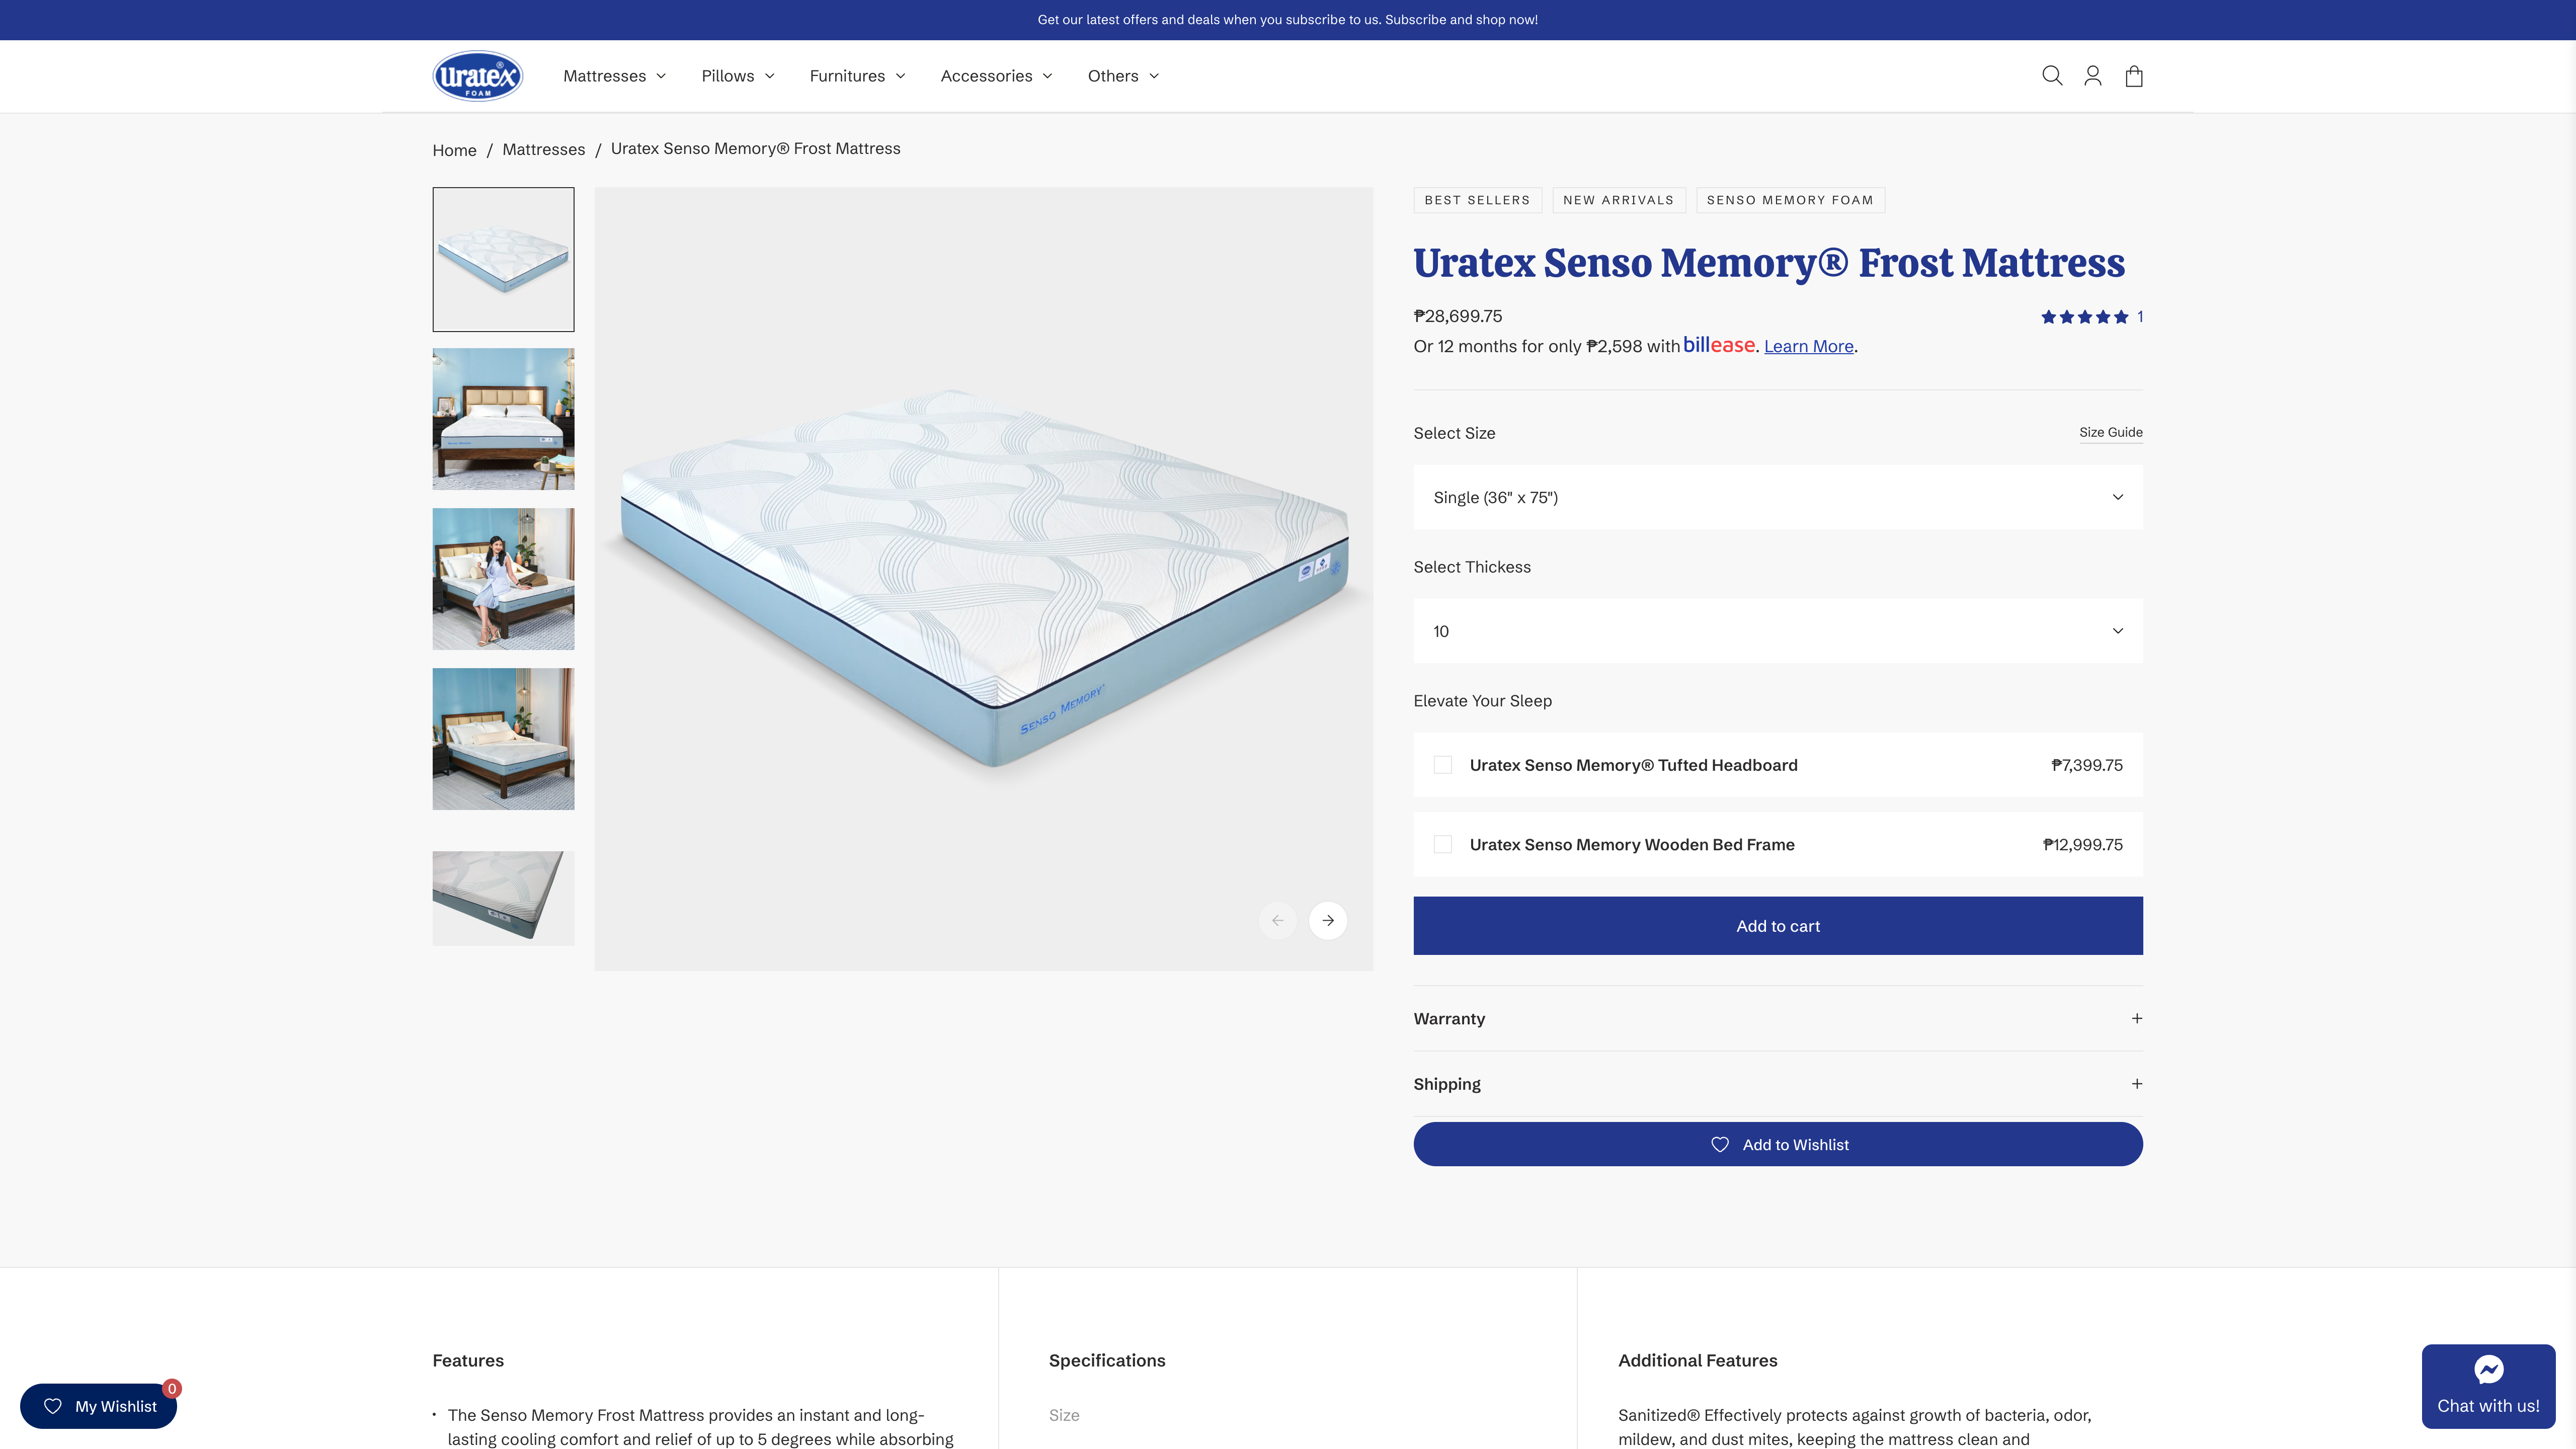The width and height of the screenshot is (2576, 1449).
Task: Click the BEST SELLERS tag
Action: (x=1477, y=200)
